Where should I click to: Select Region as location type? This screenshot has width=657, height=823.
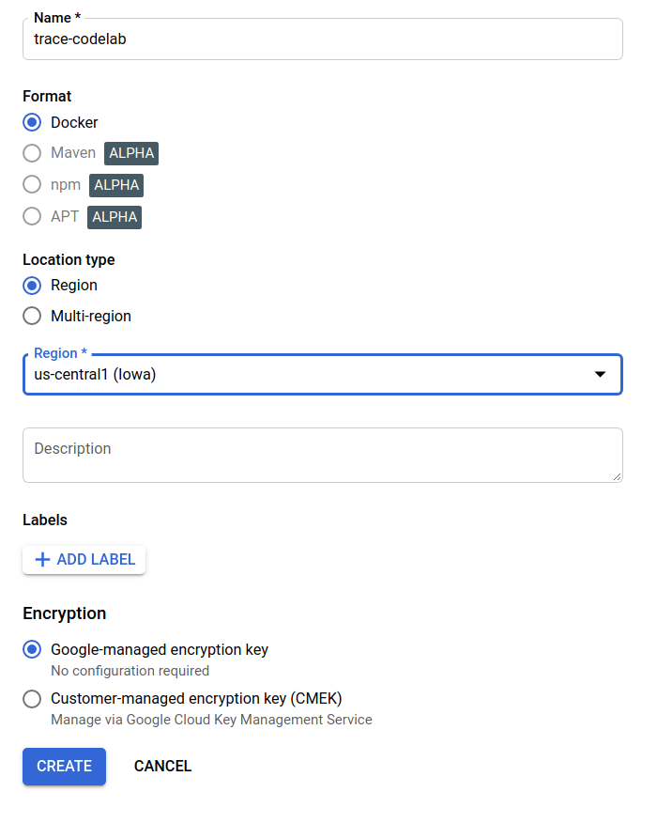tap(32, 286)
